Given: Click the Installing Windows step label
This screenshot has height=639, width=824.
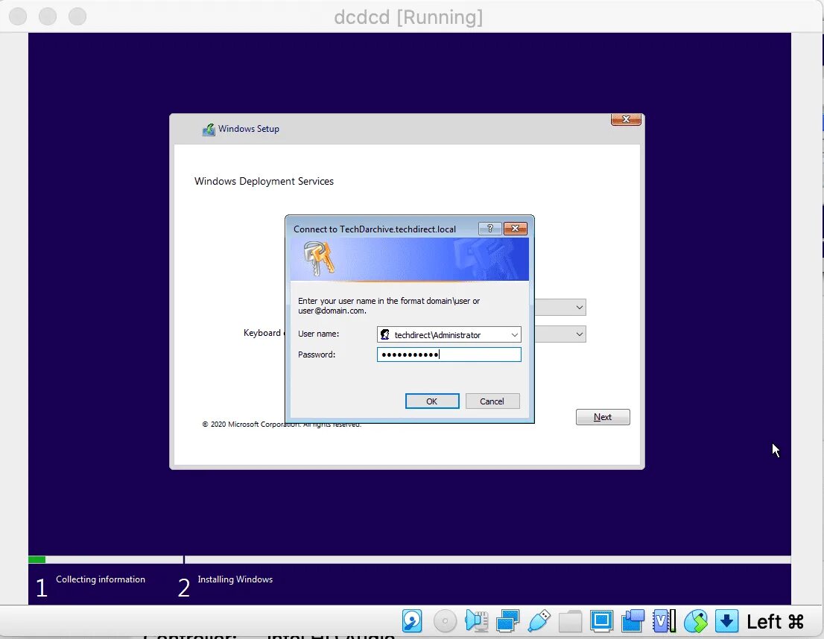Looking at the screenshot, I should (235, 579).
